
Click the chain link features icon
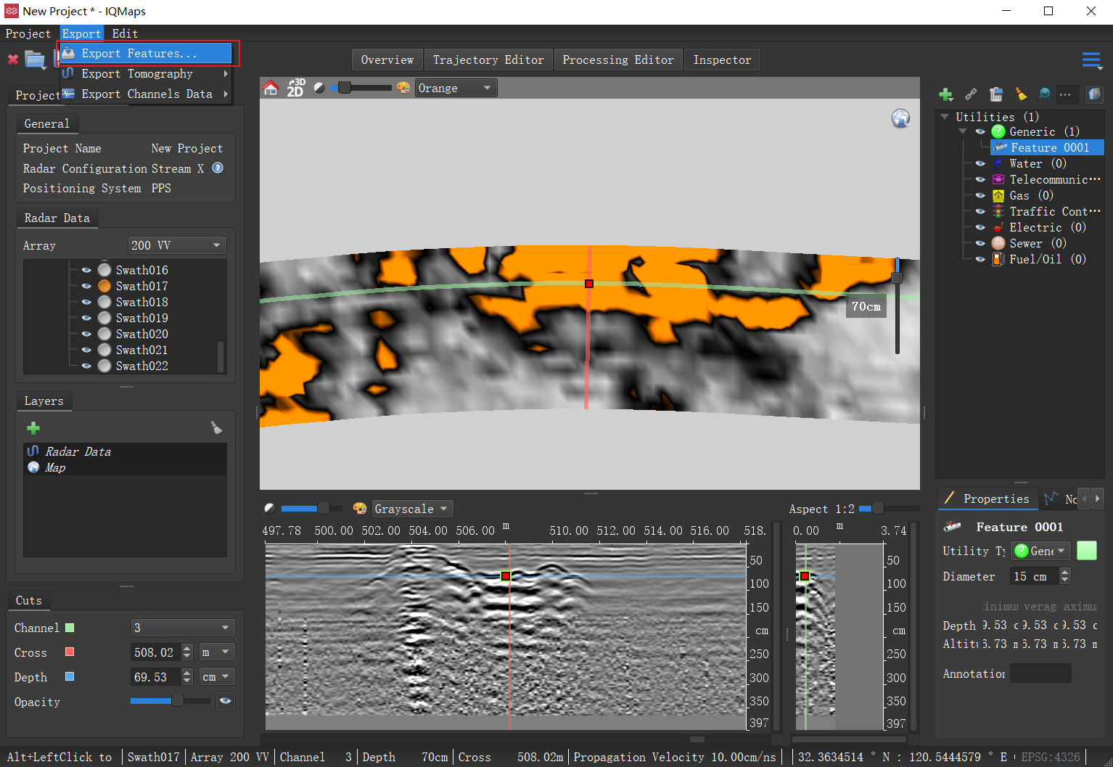(971, 94)
